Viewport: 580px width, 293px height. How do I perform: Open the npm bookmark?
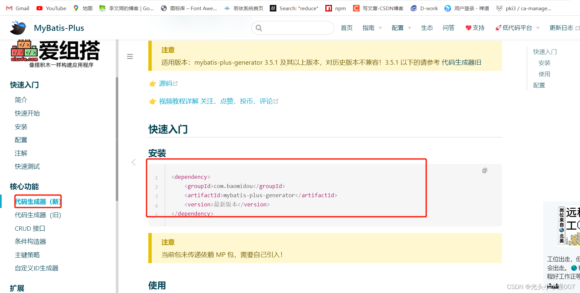pyautogui.click(x=336, y=8)
